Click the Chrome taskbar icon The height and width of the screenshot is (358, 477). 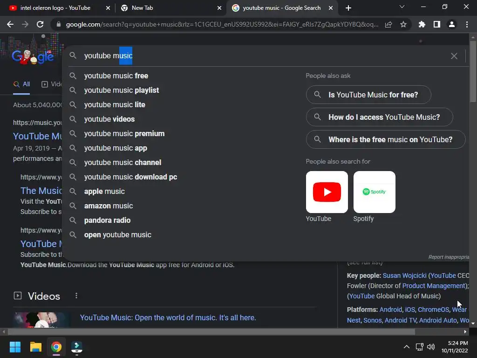[x=56, y=347]
